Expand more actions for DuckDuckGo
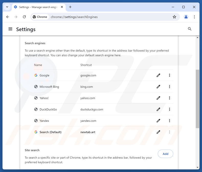202x172 pixels. (x=169, y=109)
